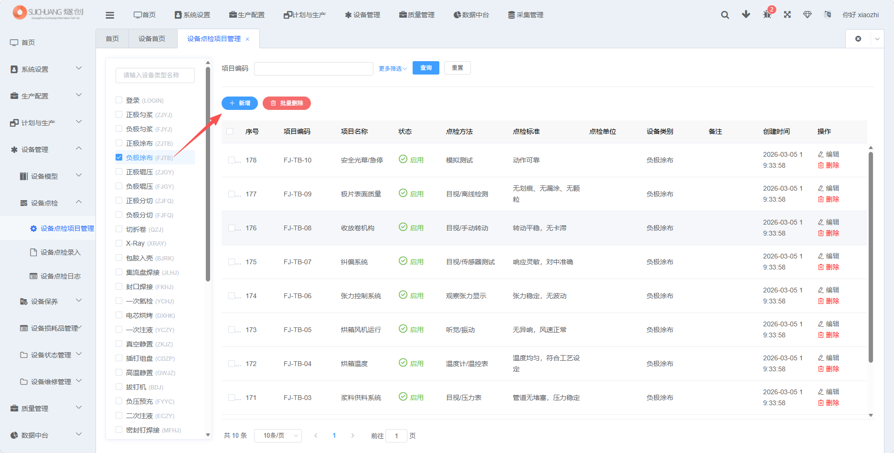Focus the 项目编码 input field
This screenshot has width=894, height=453.
[314, 68]
